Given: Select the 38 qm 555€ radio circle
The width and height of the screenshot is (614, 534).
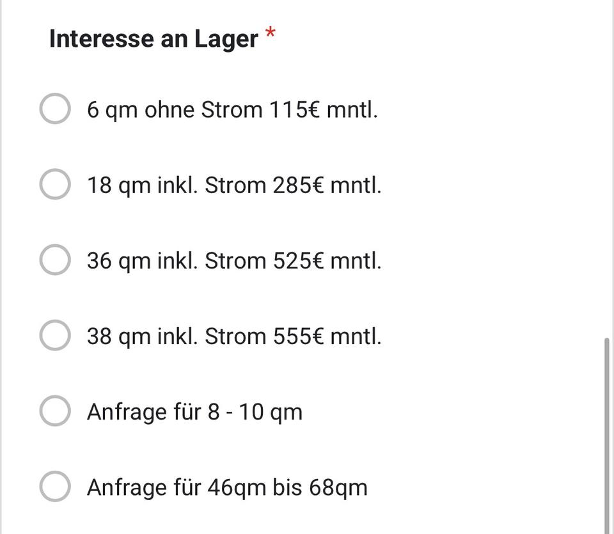Looking at the screenshot, I should pos(55,336).
